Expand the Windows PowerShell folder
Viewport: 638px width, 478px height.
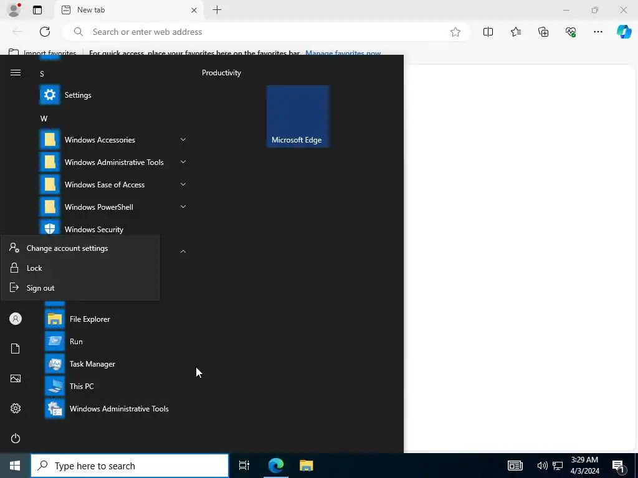click(114, 207)
